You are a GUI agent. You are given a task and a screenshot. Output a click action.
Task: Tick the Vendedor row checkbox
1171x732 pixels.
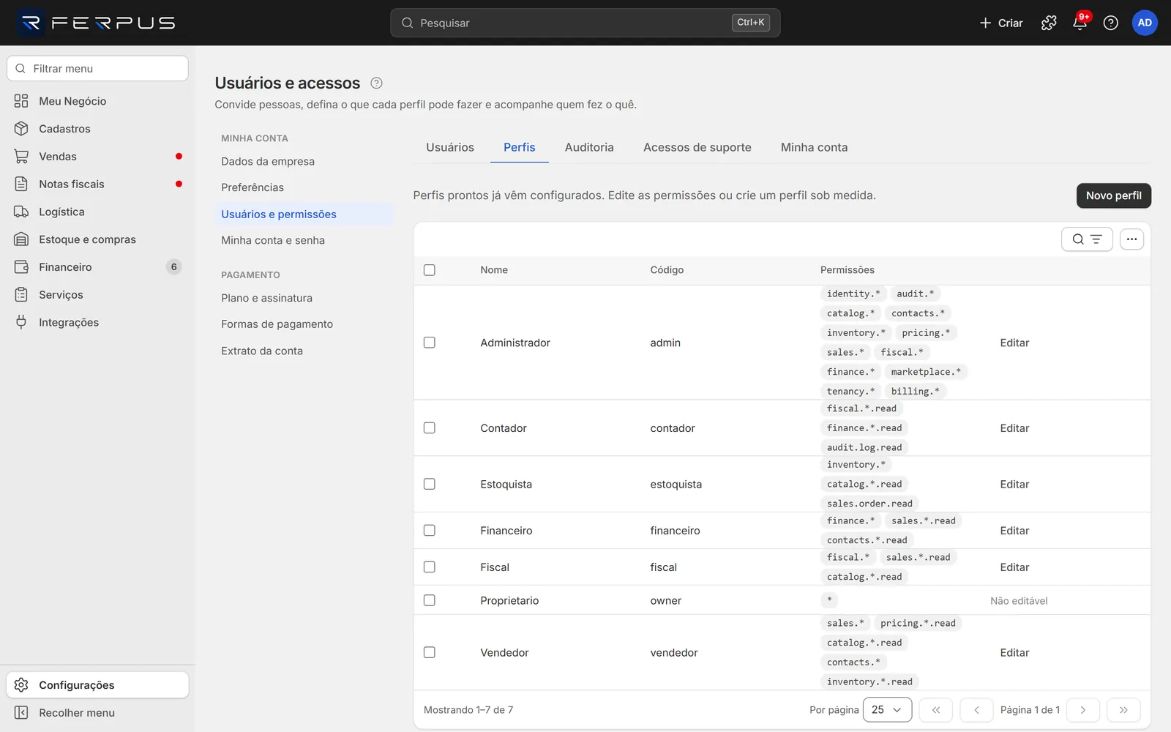430,652
